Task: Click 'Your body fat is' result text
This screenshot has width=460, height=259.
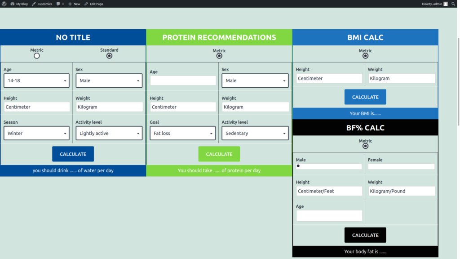Action: 365,251
